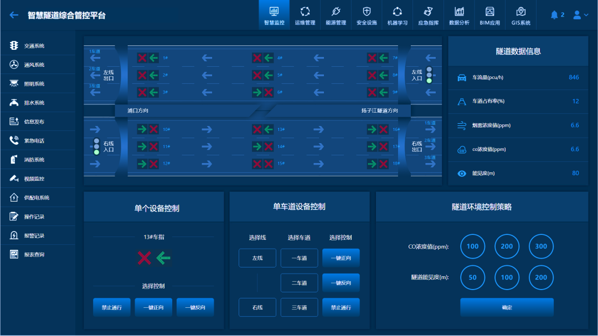Select the 300 CO浓度值 threshold
This screenshot has width=598, height=336.
tap(541, 246)
